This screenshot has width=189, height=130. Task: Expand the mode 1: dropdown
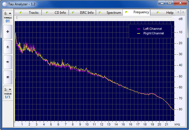[8, 89]
